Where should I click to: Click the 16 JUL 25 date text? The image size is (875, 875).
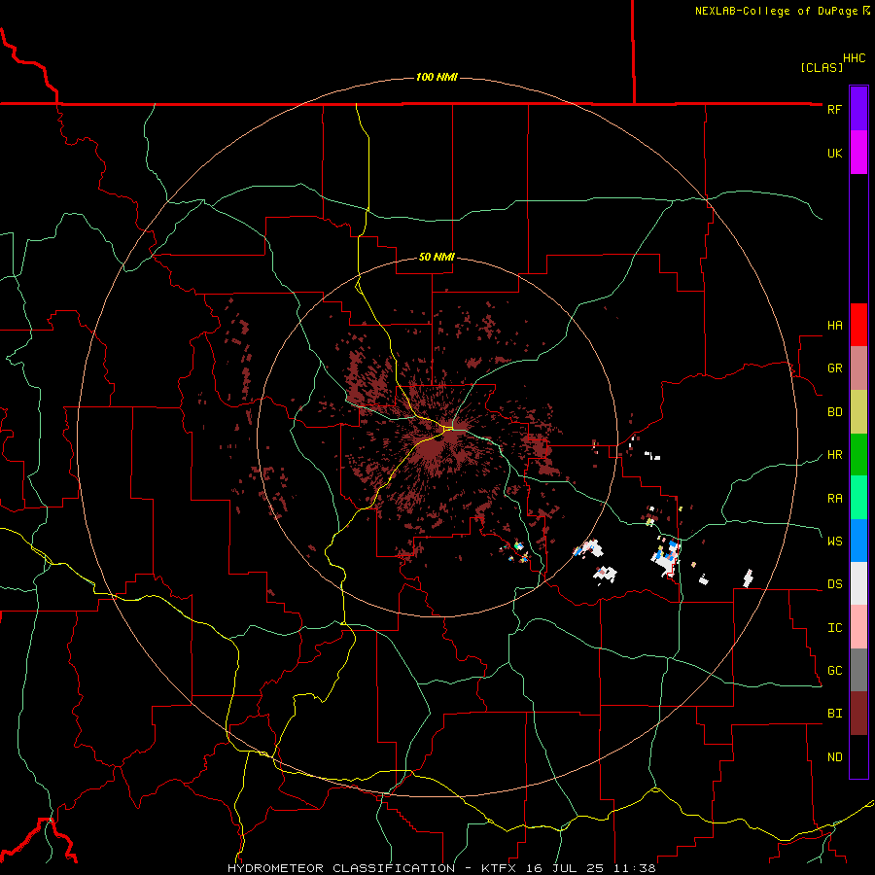[565, 868]
